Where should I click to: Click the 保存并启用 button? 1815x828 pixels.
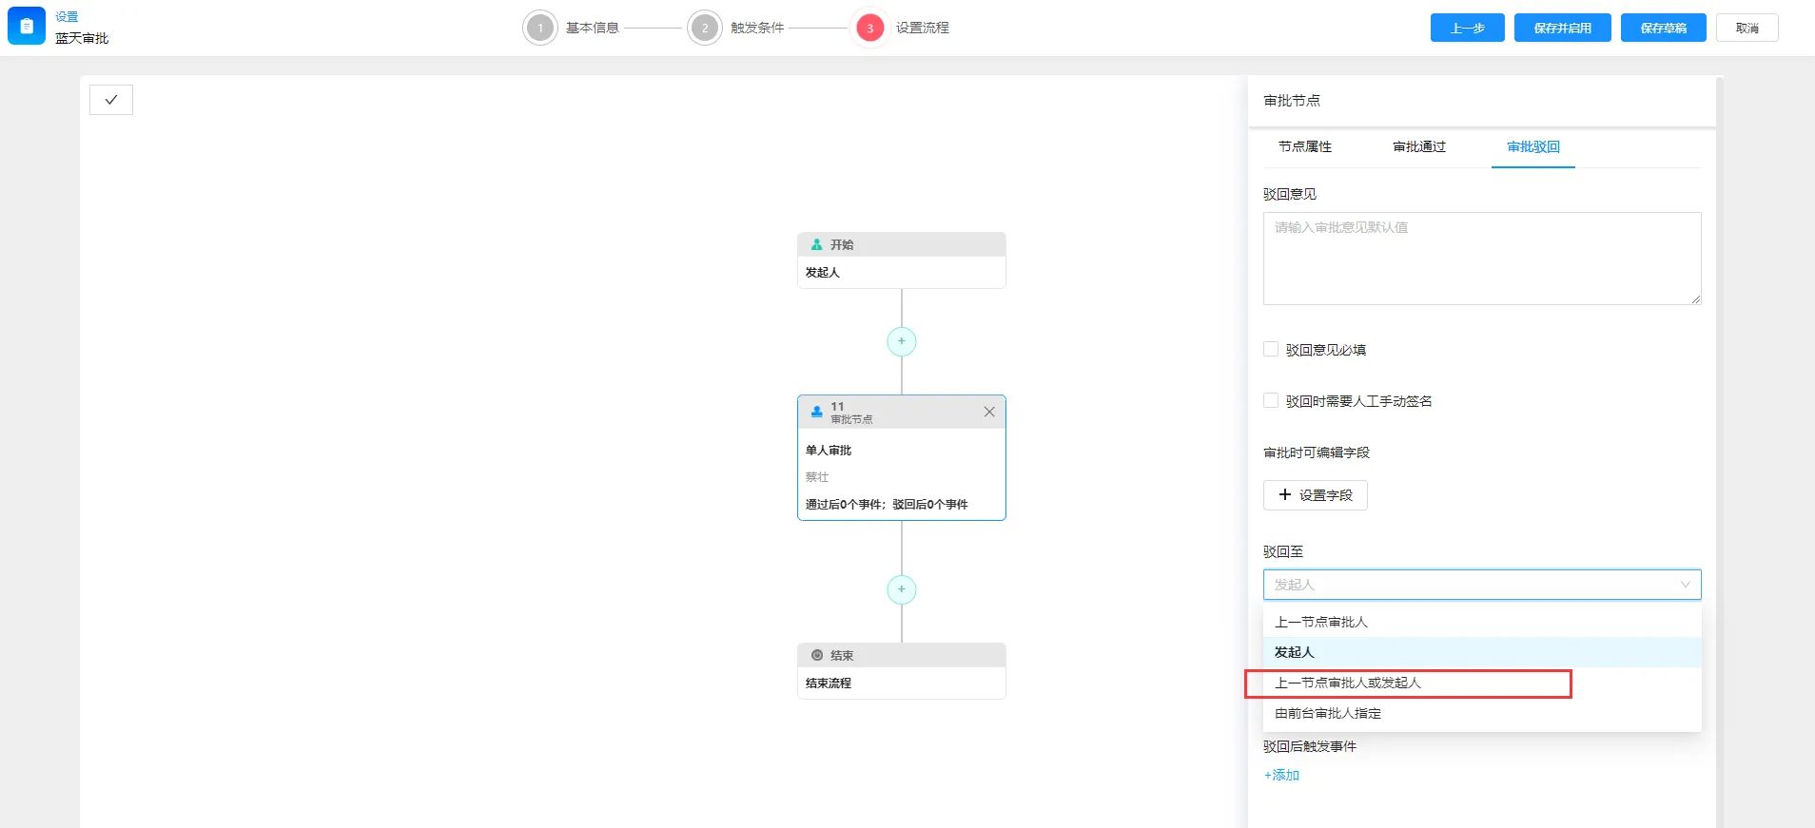[x=1562, y=29]
